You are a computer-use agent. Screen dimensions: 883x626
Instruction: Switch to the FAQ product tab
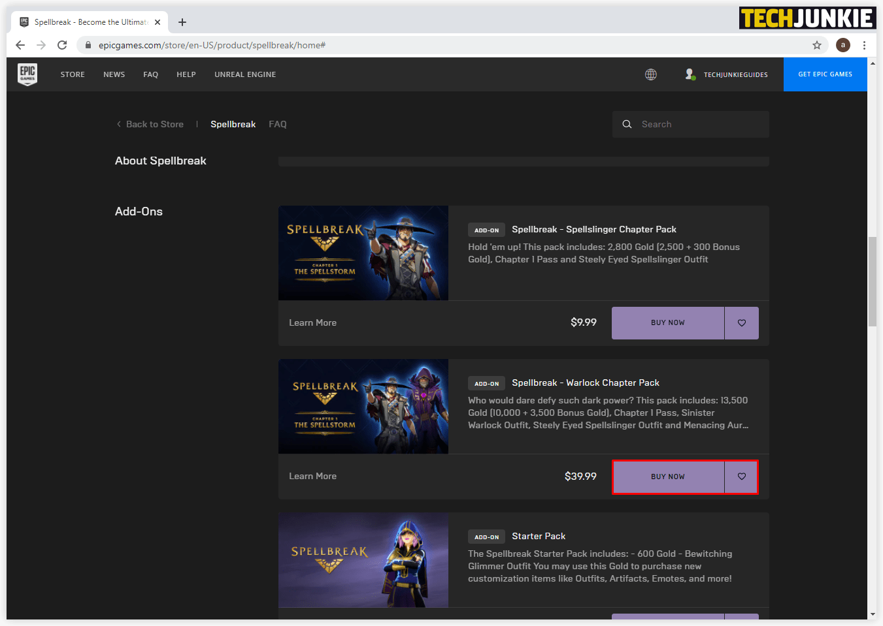[277, 124]
